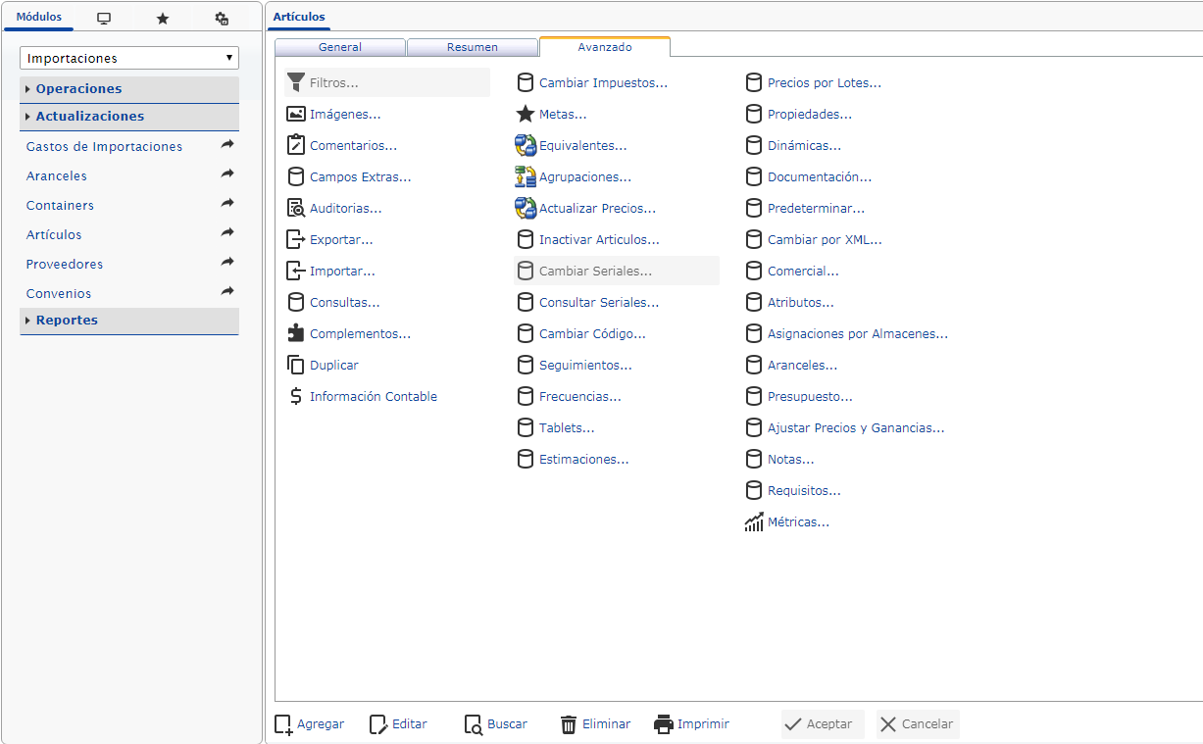The image size is (1203, 744).
Task: Click the Imágenes picture icon
Action: coord(295,114)
